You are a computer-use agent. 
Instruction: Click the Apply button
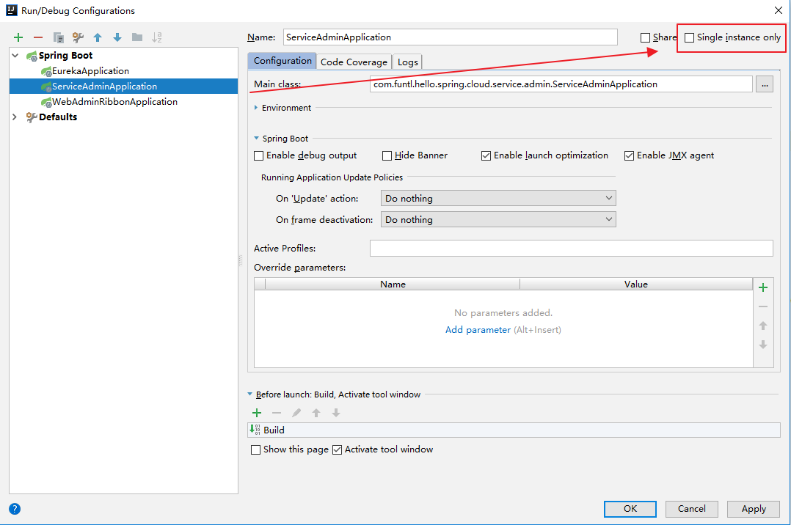click(753, 509)
